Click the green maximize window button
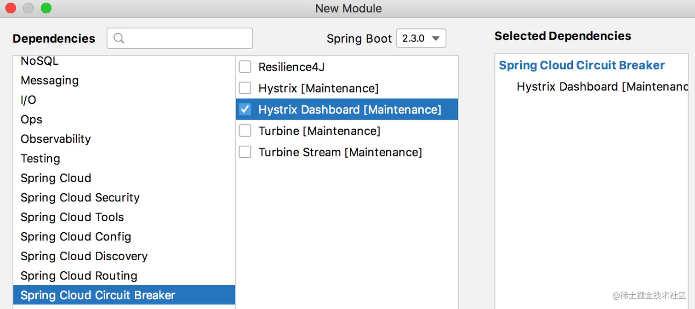695x309 pixels. [x=46, y=8]
